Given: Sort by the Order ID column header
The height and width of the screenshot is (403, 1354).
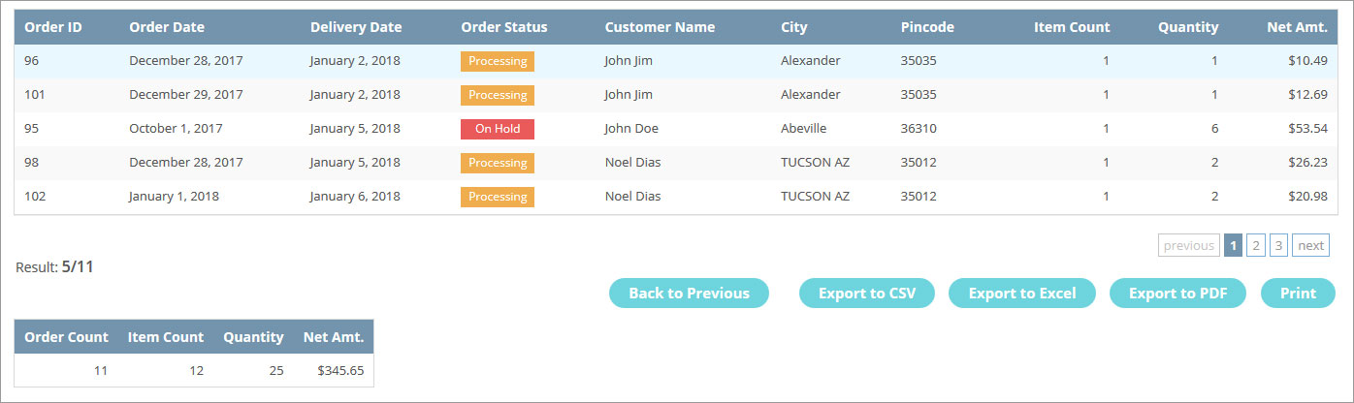Looking at the screenshot, I should (x=53, y=27).
